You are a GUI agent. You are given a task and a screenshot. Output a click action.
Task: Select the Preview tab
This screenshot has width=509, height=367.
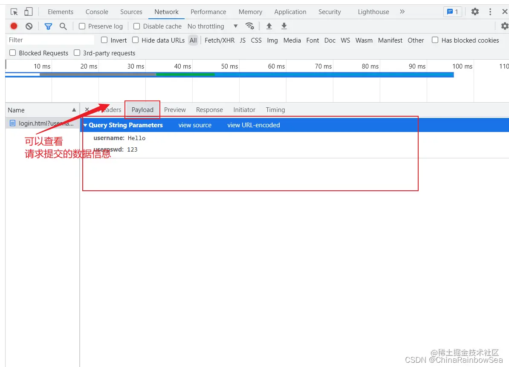(175, 110)
